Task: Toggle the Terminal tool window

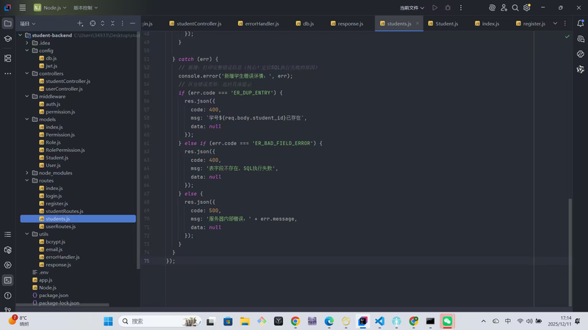Action: [7, 279]
